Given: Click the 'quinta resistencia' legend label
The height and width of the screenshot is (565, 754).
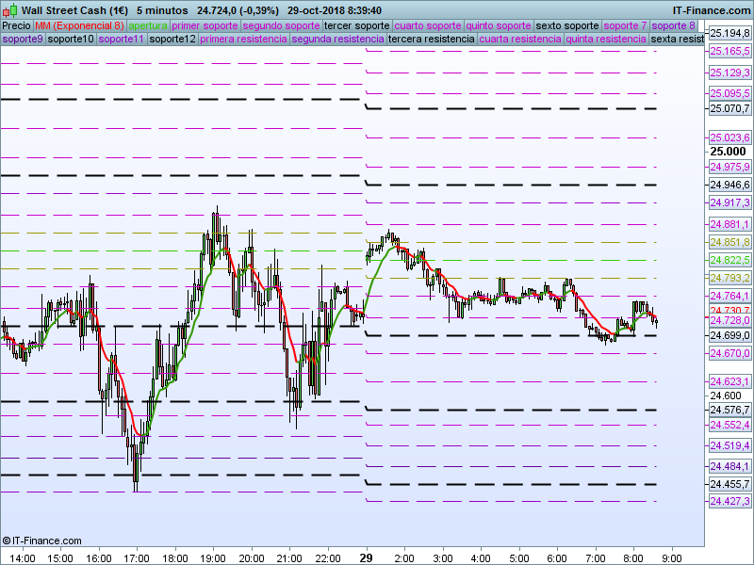Looking at the screenshot, I should point(606,39).
